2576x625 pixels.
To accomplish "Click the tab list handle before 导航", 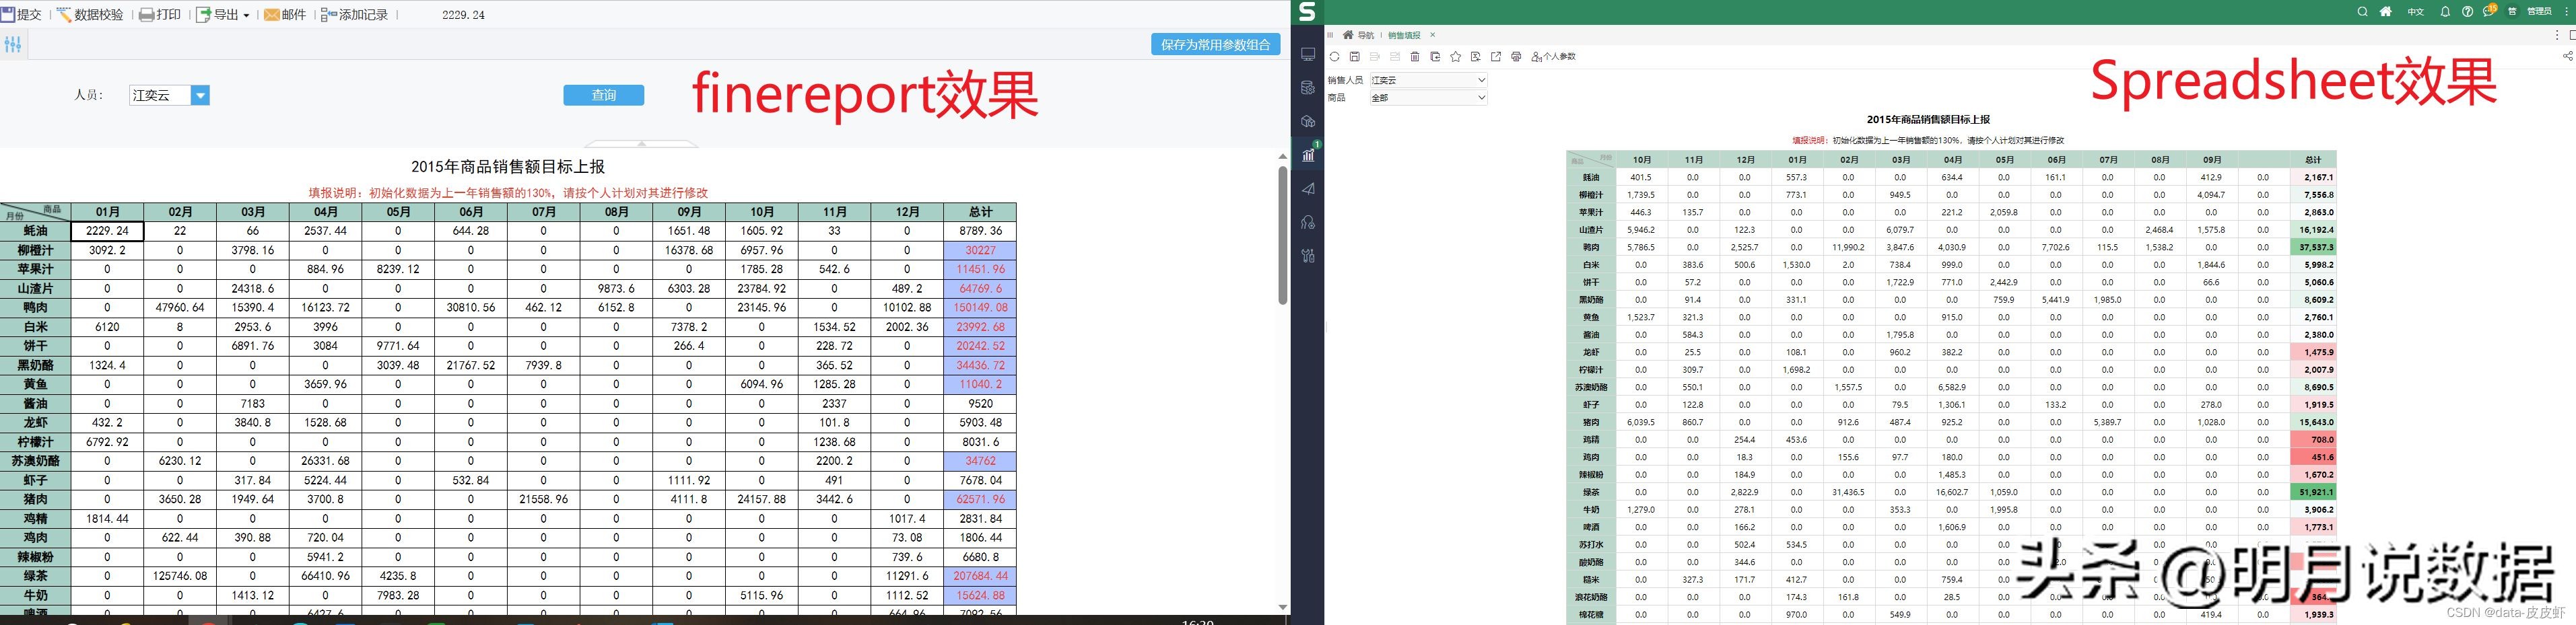I will pyautogui.click(x=1330, y=35).
